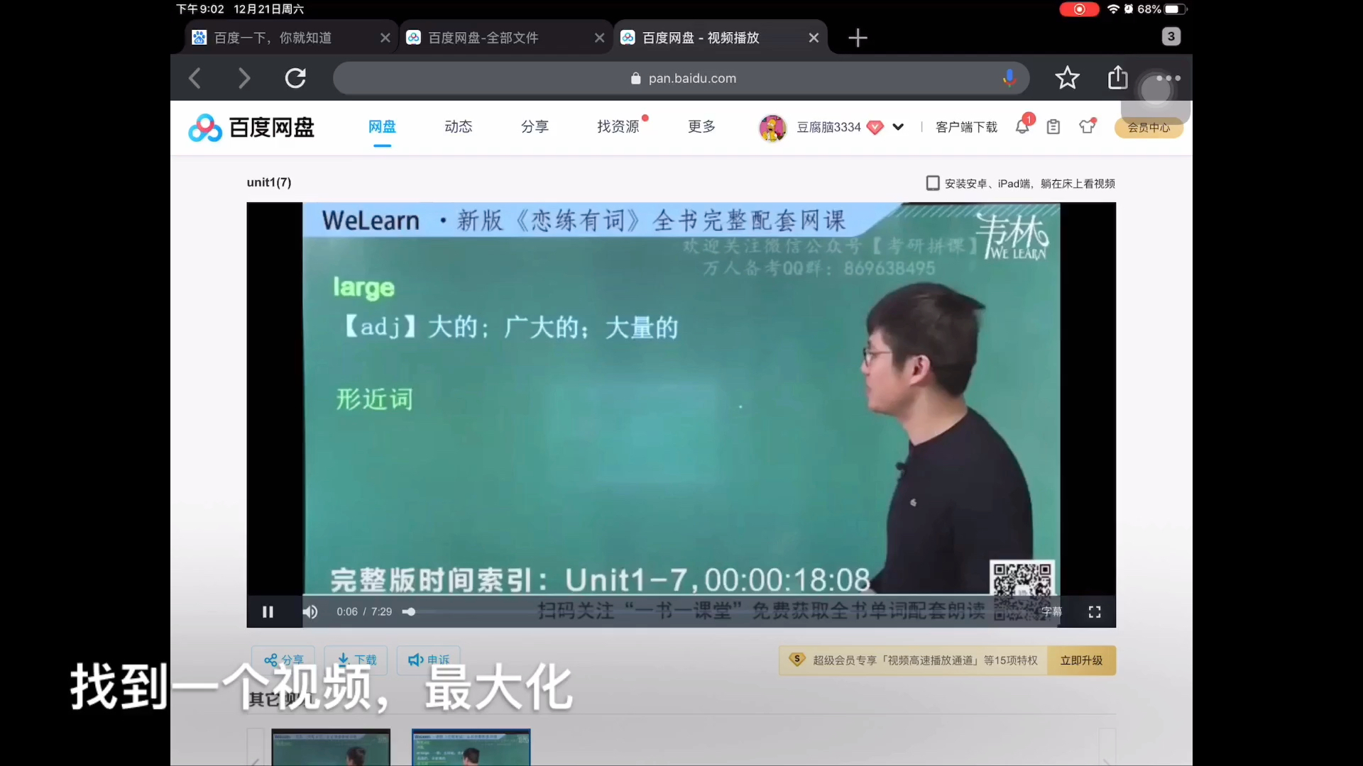Click the VIP heart badge icon
This screenshot has width=1363, height=766.
click(x=875, y=127)
